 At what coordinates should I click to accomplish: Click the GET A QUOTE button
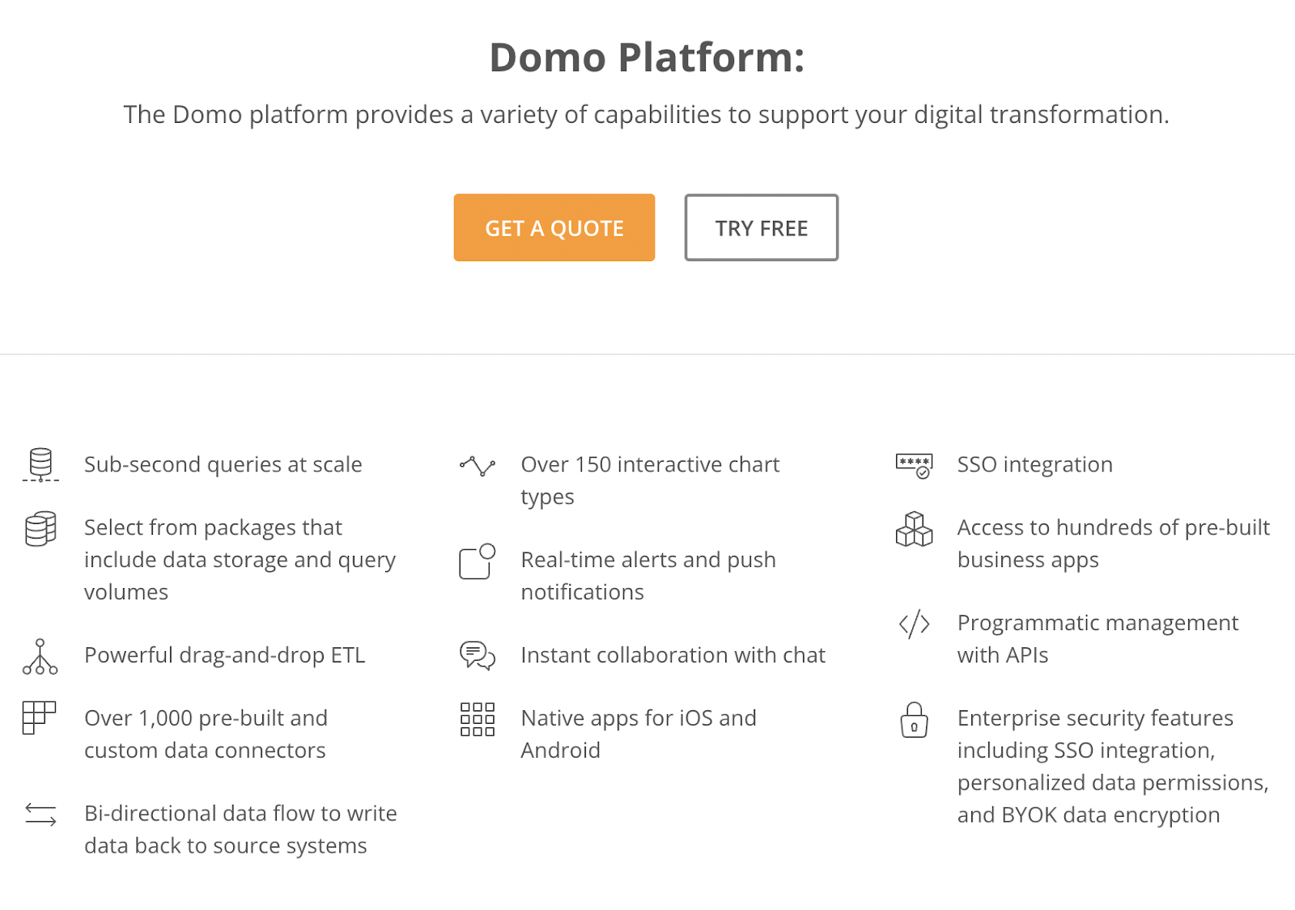point(554,228)
